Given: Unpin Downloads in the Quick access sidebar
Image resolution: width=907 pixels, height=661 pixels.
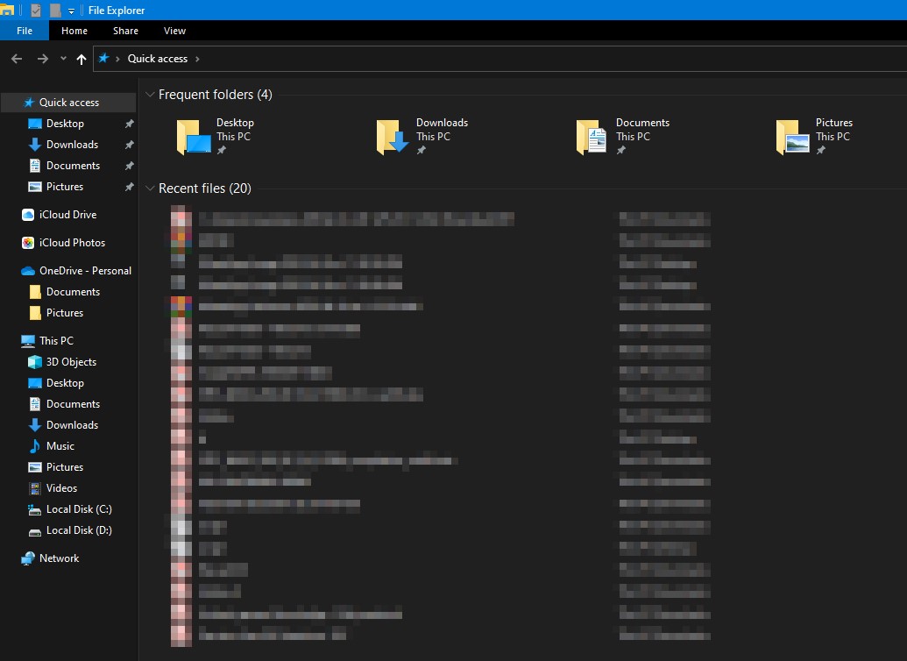Looking at the screenshot, I should 129,144.
